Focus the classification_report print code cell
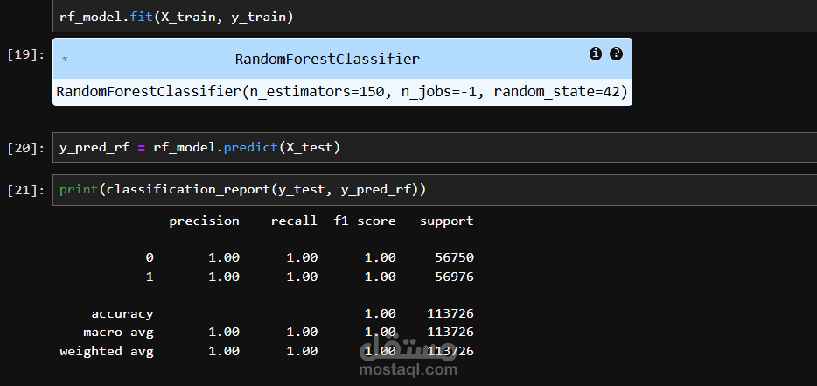This screenshot has width=817, height=386. (435, 190)
